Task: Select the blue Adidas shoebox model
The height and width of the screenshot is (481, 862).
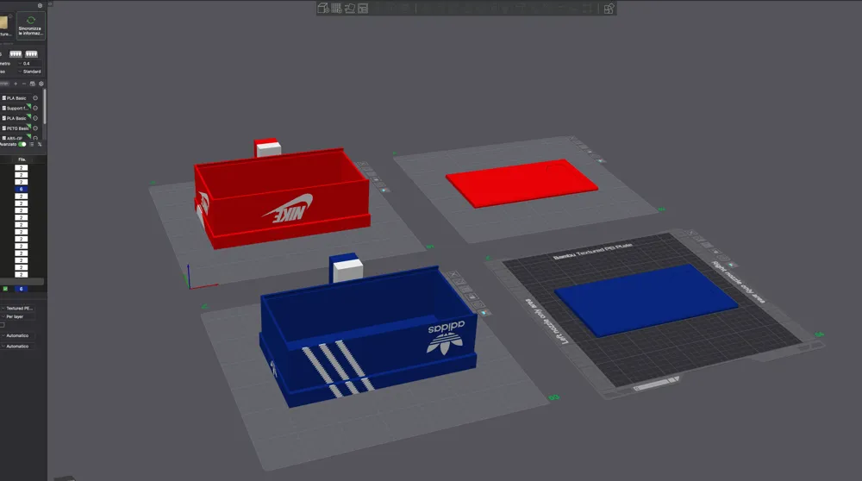Action: tap(367, 336)
